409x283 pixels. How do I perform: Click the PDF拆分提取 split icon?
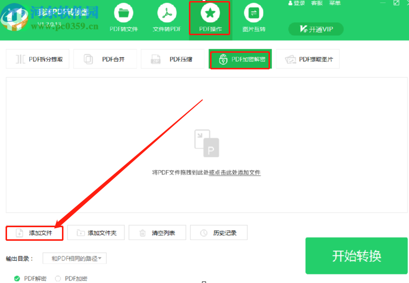[20, 59]
